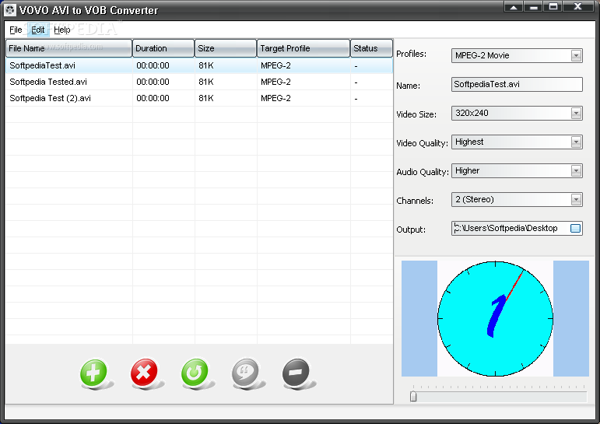Viewport: 600px width, 424px height.
Task: Click the 81K size of Softpedia Test (2).avi
Action: 206,98
